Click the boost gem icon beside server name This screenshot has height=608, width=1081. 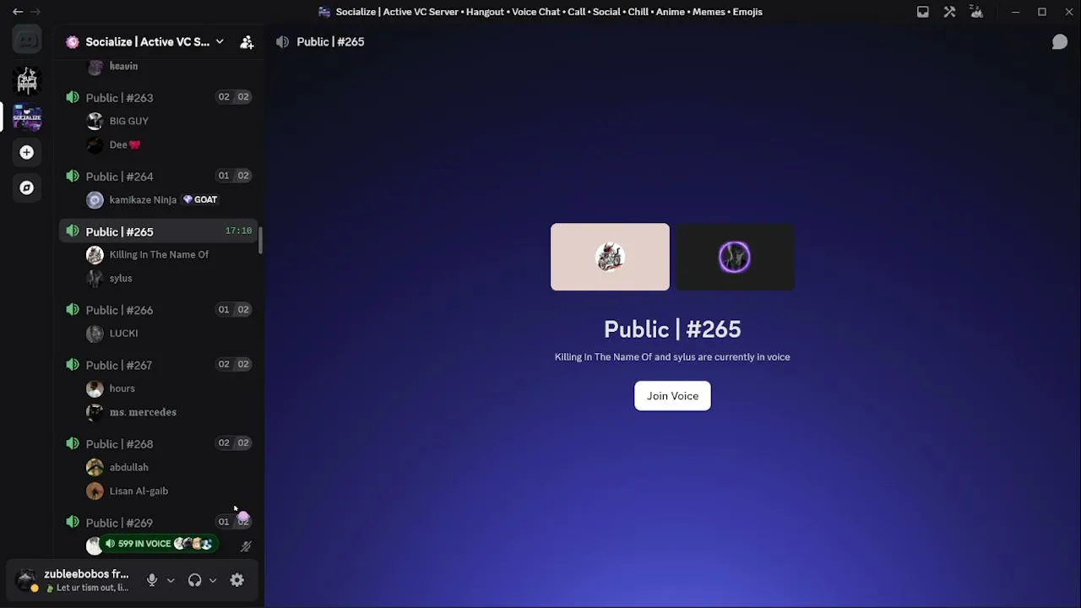[x=73, y=41]
